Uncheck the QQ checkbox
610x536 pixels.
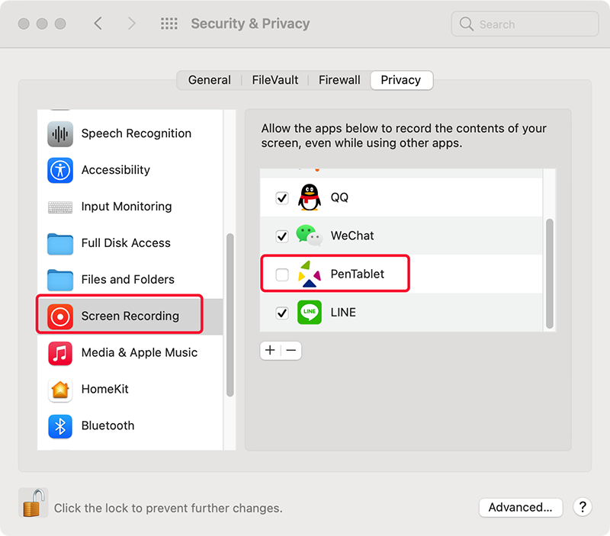281,197
